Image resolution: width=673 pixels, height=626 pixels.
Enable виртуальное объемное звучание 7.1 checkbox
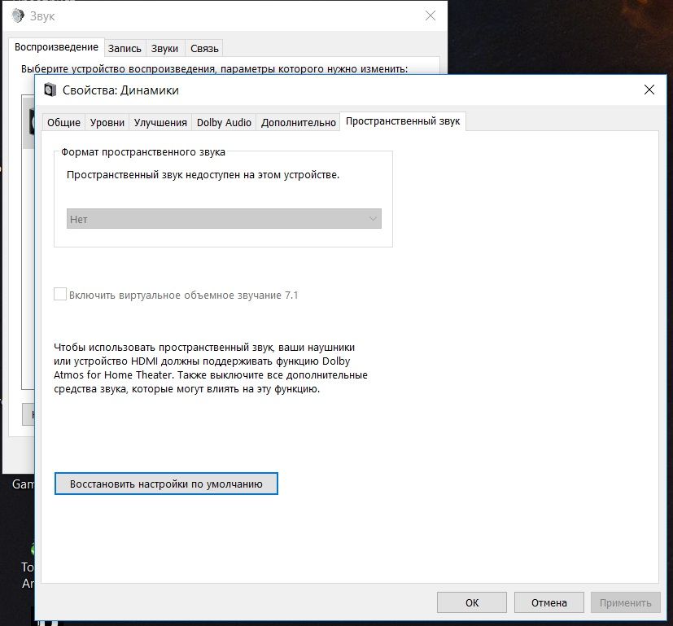tap(59, 294)
